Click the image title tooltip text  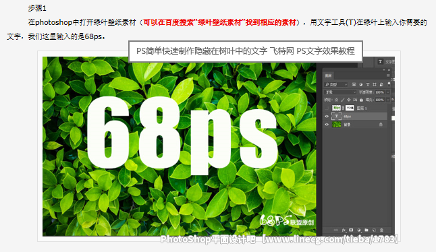pyautogui.click(x=246, y=51)
